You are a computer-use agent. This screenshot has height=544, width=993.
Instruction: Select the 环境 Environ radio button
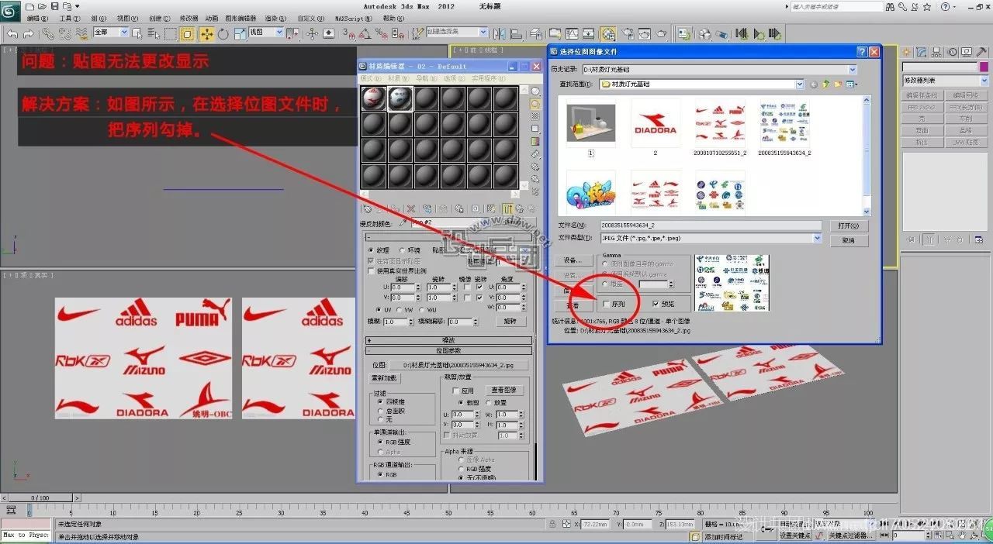point(403,250)
